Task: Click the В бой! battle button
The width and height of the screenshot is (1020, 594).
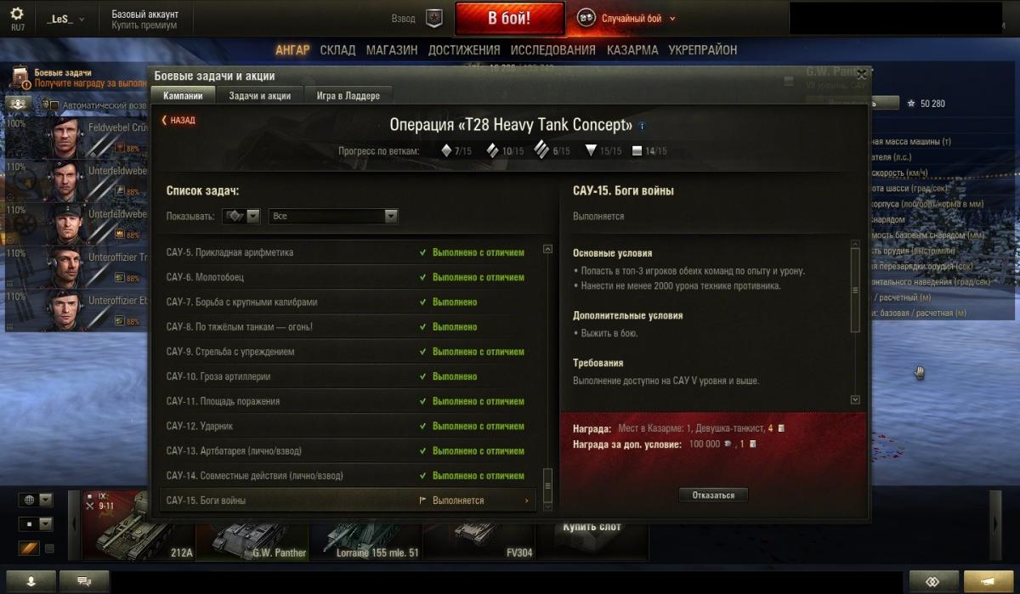Action: (509, 18)
